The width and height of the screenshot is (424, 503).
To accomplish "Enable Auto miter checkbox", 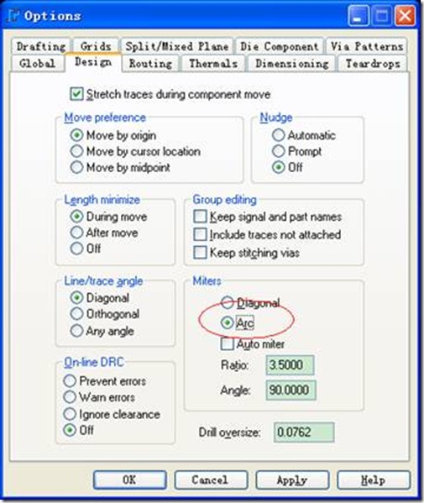I will pos(228,344).
